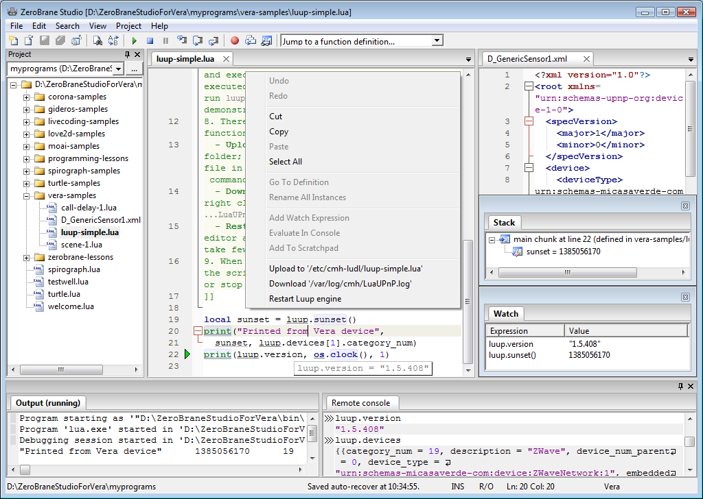The height and width of the screenshot is (499, 703).
Task: Expand the love2d-samples folder
Action: (x=27, y=134)
